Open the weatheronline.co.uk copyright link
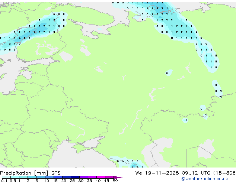The image size is (236, 182). point(205,179)
